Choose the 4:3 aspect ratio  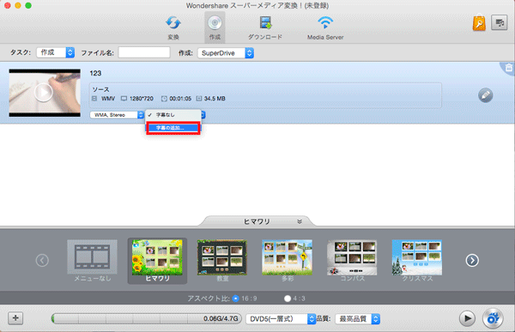coord(288,299)
